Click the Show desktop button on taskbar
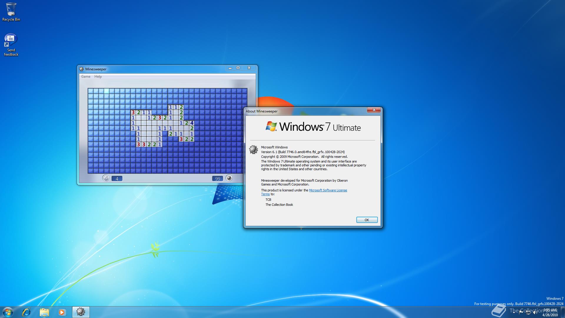 click(x=563, y=312)
